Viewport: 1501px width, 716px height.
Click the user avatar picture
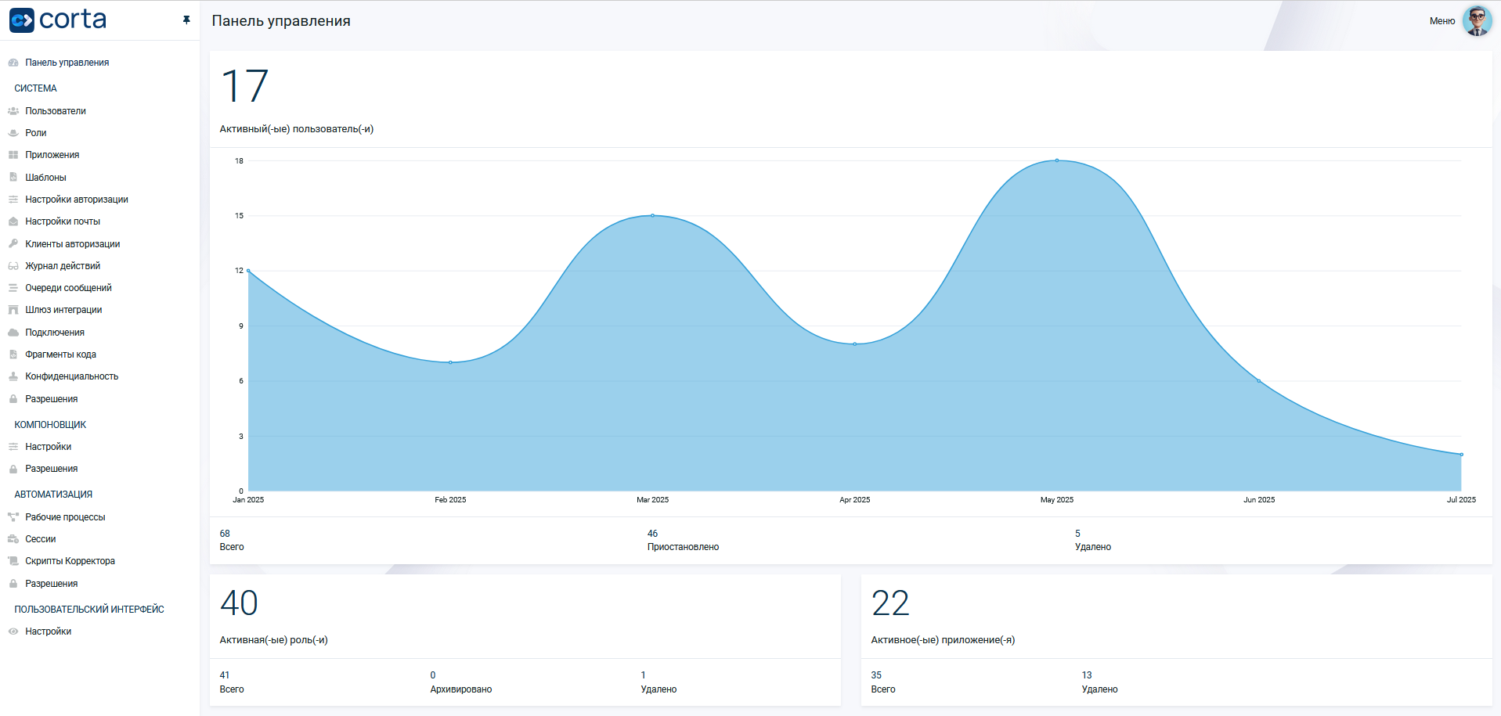click(1477, 21)
